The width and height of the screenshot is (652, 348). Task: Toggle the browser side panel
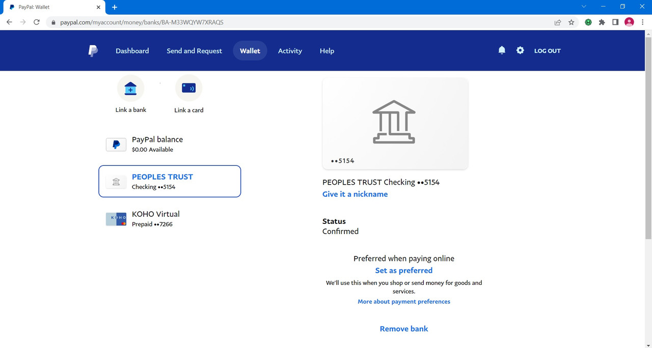pyautogui.click(x=615, y=22)
